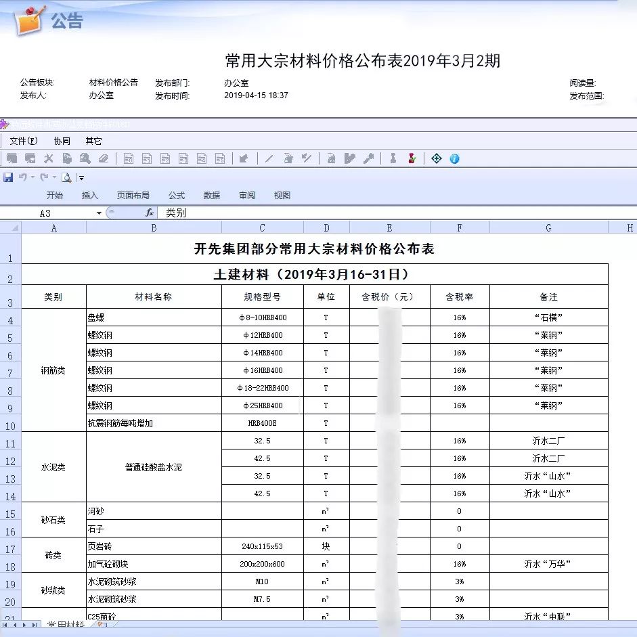The width and height of the screenshot is (637, 637).
Task: Expand the Name Box dropdown arrow
Action: tap(99, 213)
